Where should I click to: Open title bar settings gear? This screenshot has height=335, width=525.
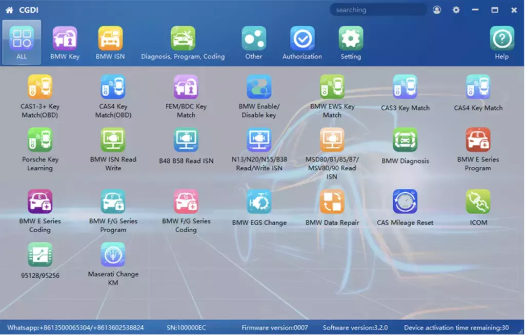(456, 10)
